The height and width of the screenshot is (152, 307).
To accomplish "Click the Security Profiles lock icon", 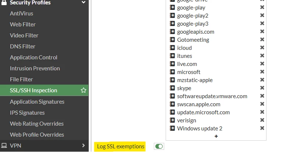I will point(4,2).
